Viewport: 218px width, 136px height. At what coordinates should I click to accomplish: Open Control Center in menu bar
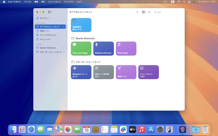(189, 2)
